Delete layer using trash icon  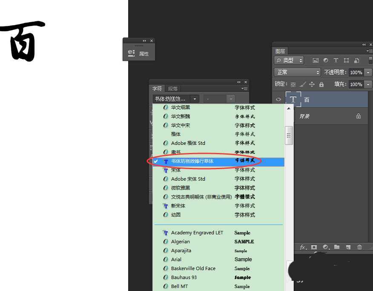tap(360, 247)
